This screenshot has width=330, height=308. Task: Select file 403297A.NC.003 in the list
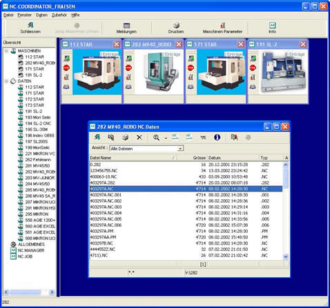point(186,207)
